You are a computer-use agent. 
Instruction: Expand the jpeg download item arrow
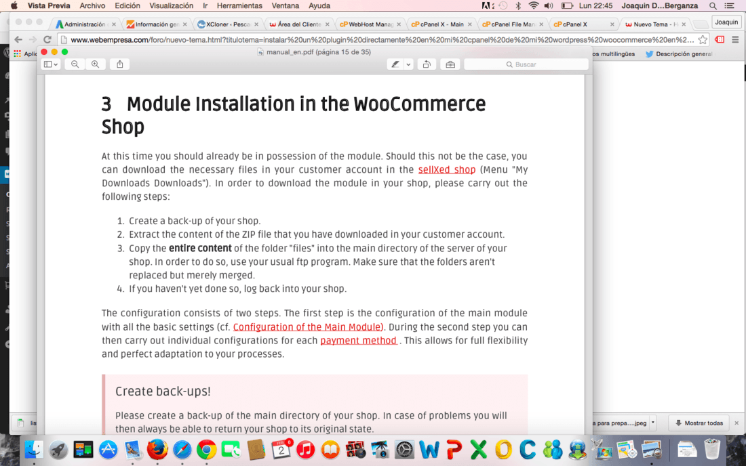click(x=652, y=422)
